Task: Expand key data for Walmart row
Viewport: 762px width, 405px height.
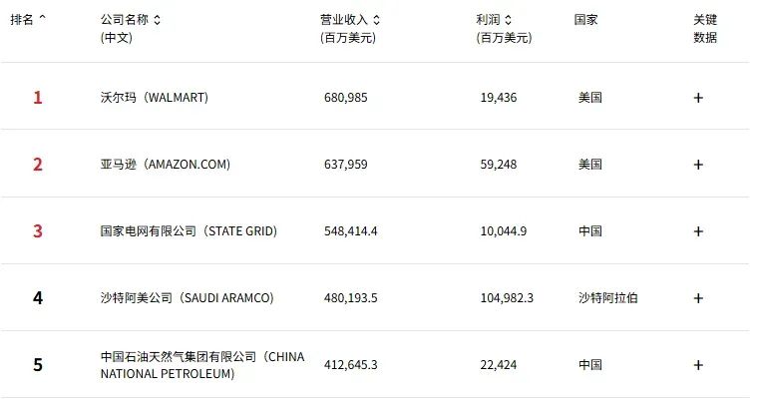Action: pyautogui.click(x=698, y=98)
